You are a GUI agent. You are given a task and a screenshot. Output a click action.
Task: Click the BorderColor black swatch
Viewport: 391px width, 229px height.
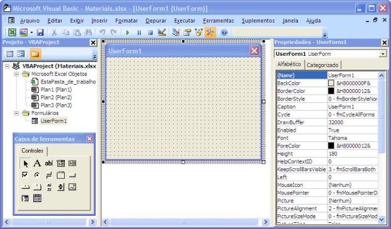pyautogui.click(x=331, y=91)
